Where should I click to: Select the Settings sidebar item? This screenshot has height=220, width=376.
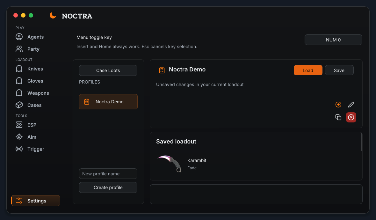click(x=35, y=201)
